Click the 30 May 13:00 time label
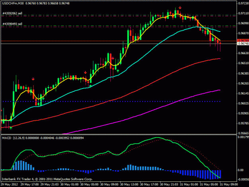249x187 pixels. [129, 185]
